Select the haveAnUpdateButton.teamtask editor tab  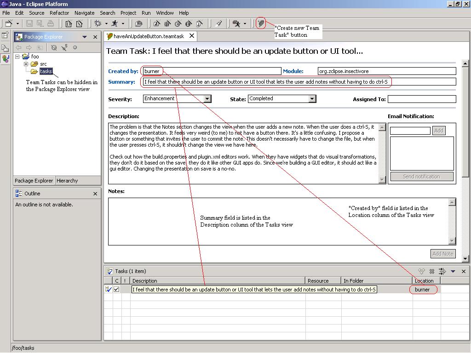[149, 36]
